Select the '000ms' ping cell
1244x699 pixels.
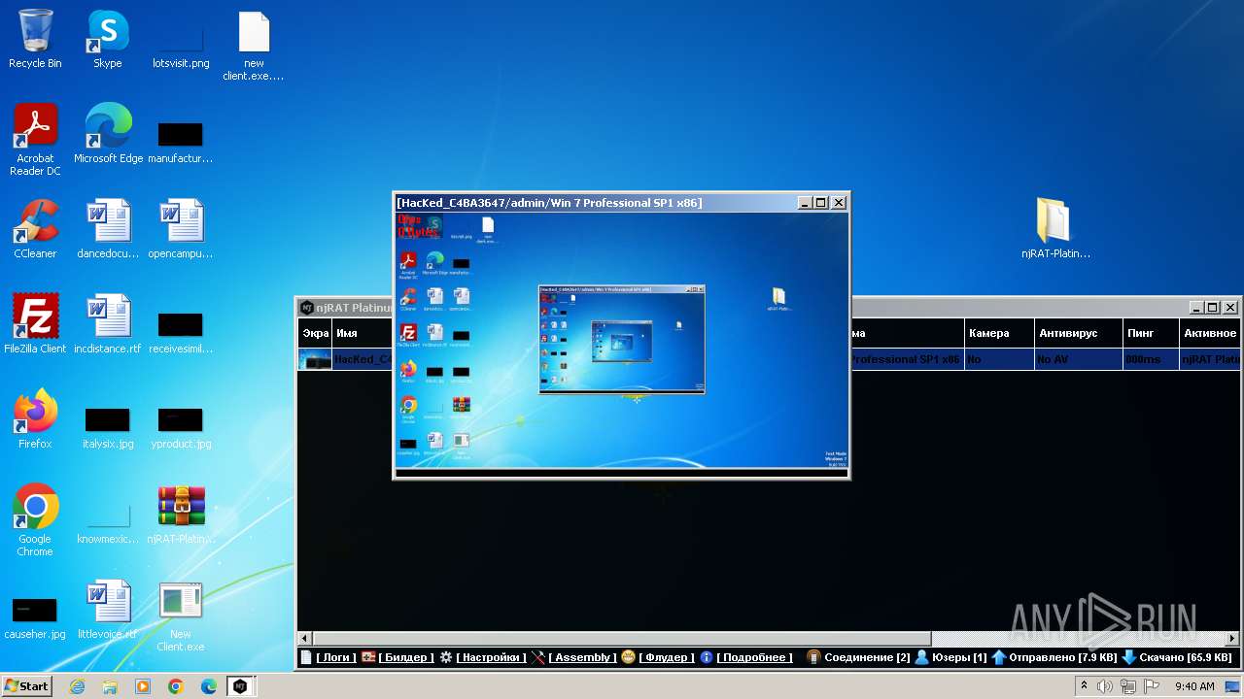[1151, 359]
